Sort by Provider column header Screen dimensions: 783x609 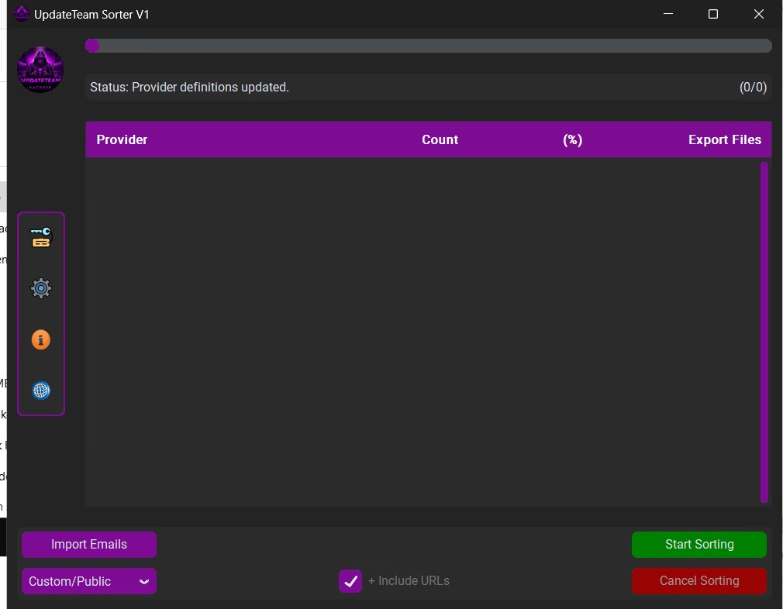coord(122,139)
